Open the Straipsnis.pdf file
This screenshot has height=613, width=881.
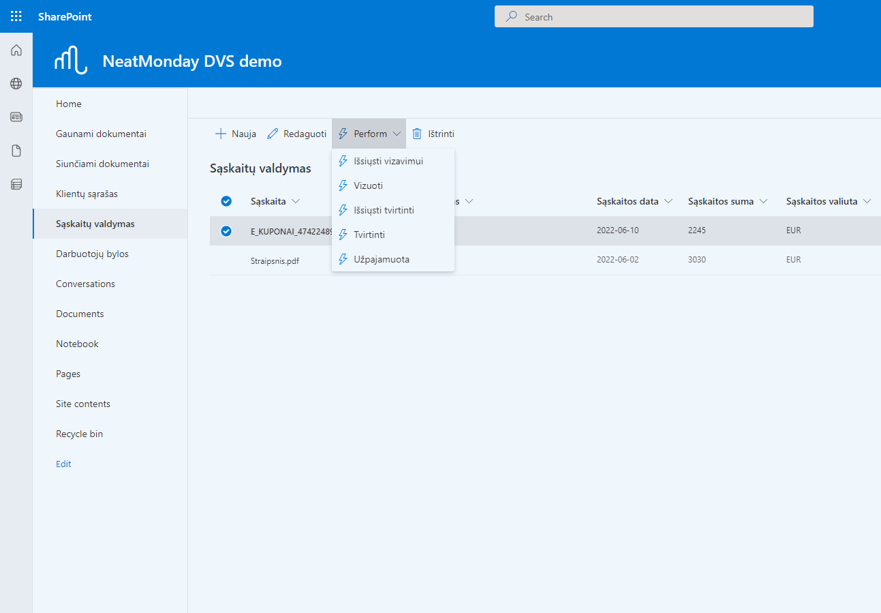tap(275, 260)
